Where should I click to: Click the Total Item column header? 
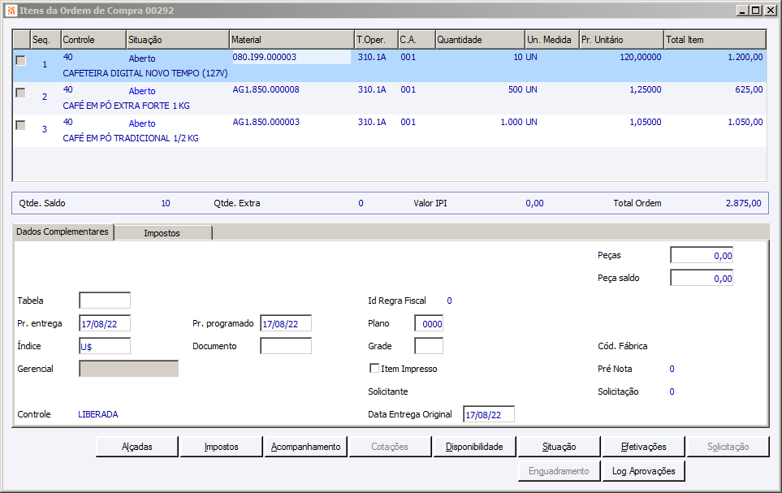[714, 40]
